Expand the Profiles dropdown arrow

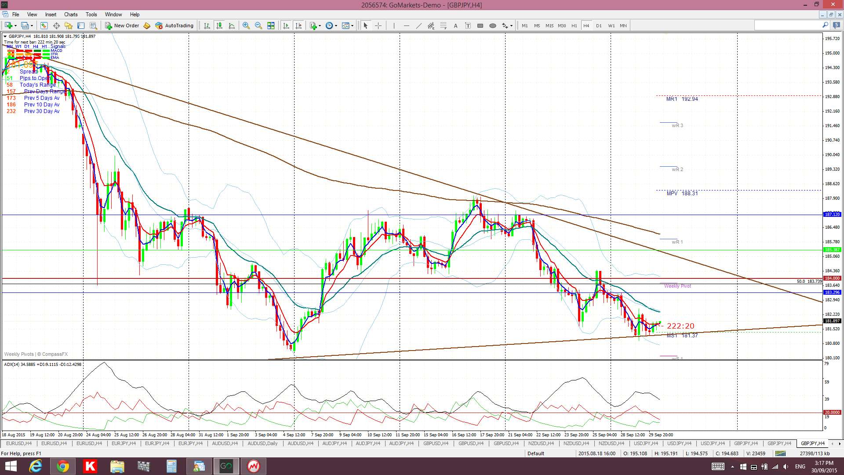click(32, 26)
